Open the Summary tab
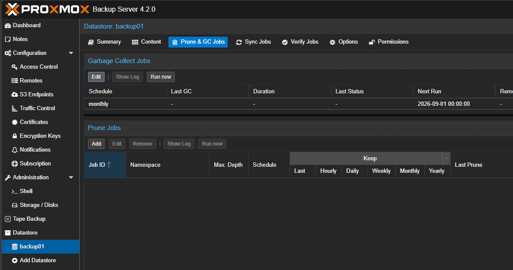Viewport: 513px width, 270px height. click(x=104, y=42)
